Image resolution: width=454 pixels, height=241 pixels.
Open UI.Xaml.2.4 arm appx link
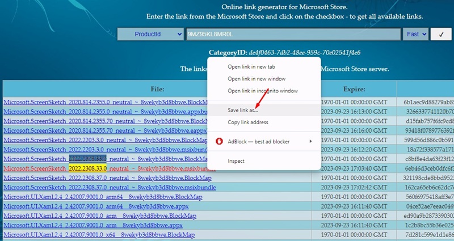(x=93, y=225)
